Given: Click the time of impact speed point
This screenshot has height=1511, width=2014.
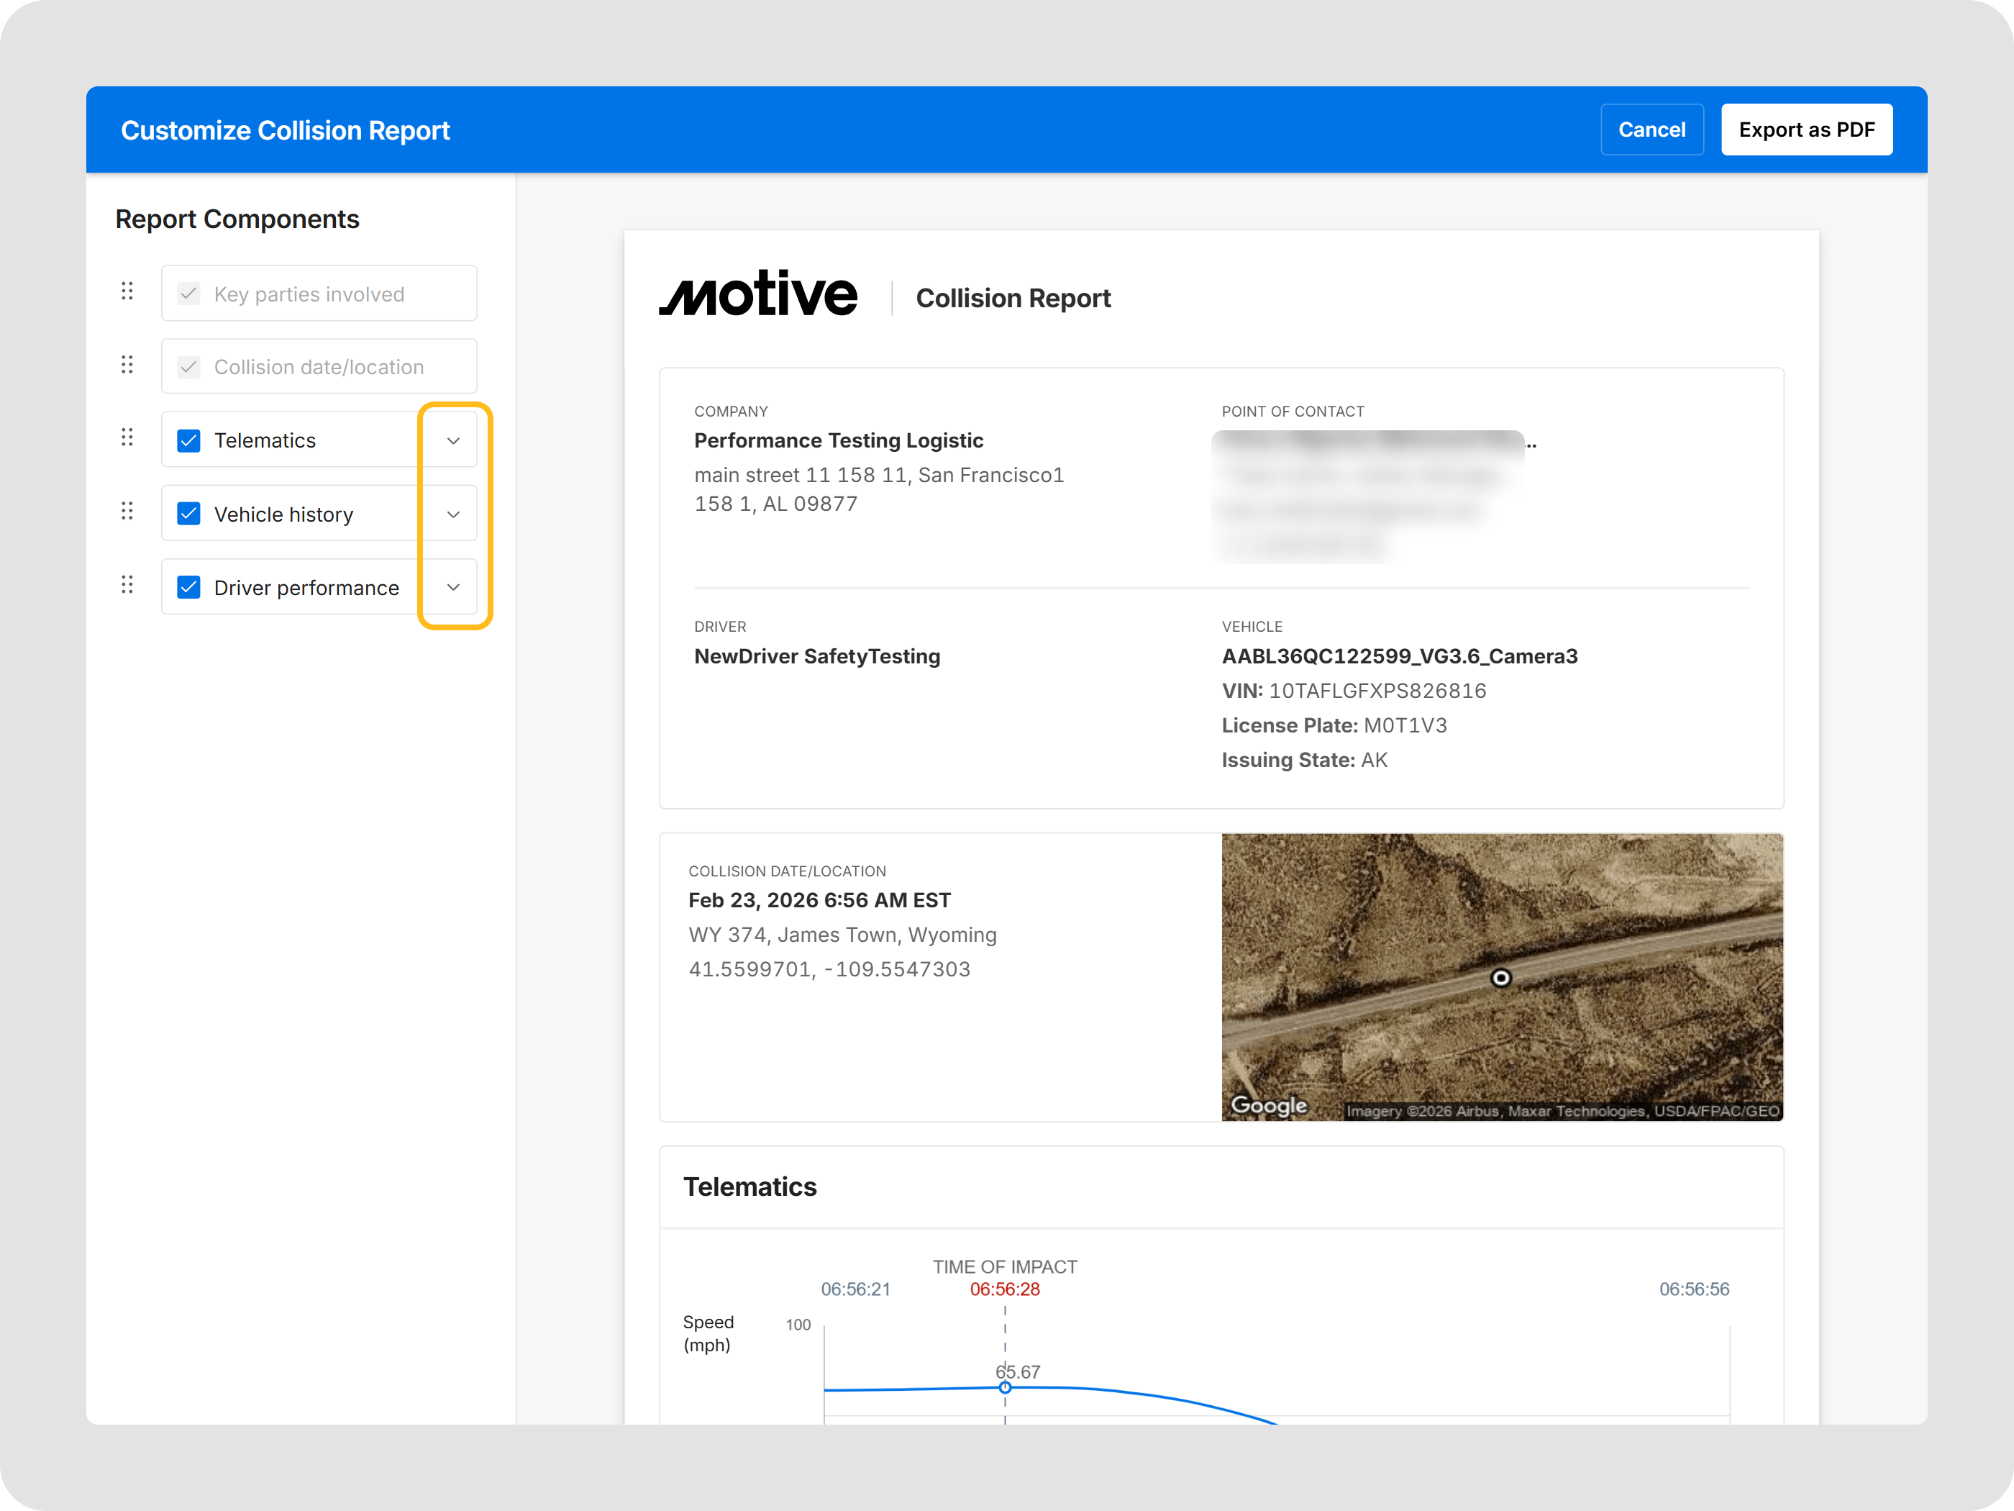Looking at the screenshot, I should [1005, 1387].
